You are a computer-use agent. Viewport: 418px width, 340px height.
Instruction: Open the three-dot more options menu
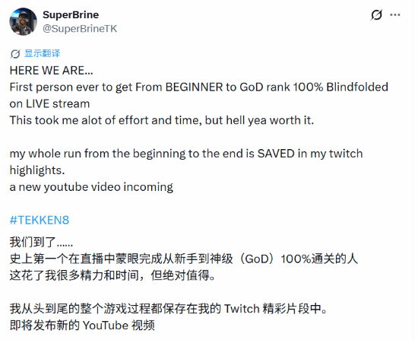394,15
